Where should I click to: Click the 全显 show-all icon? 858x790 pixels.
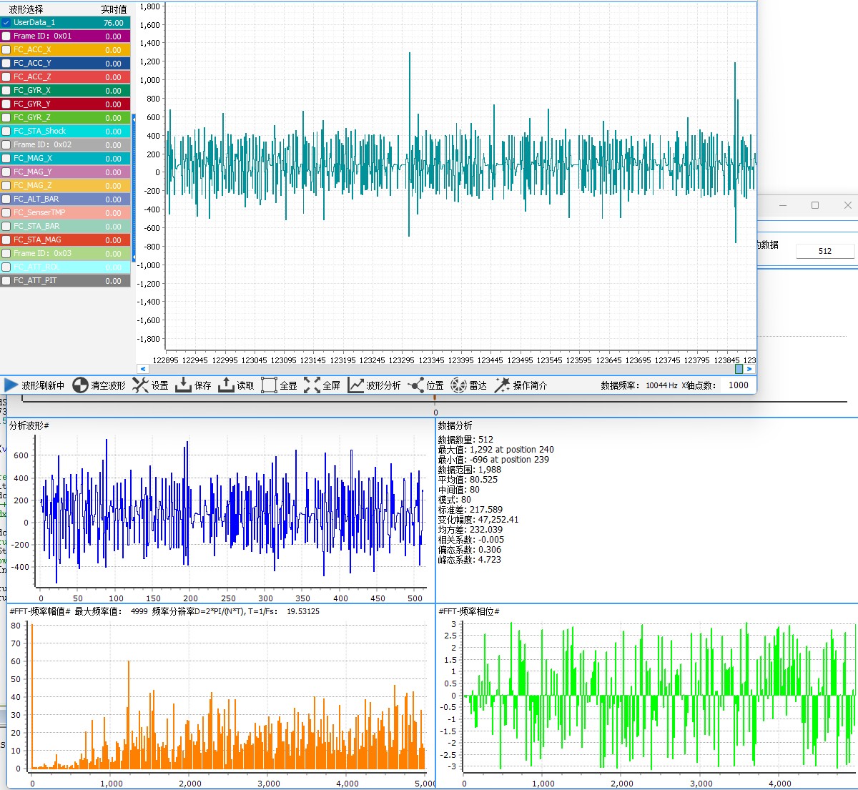(269, 385)
